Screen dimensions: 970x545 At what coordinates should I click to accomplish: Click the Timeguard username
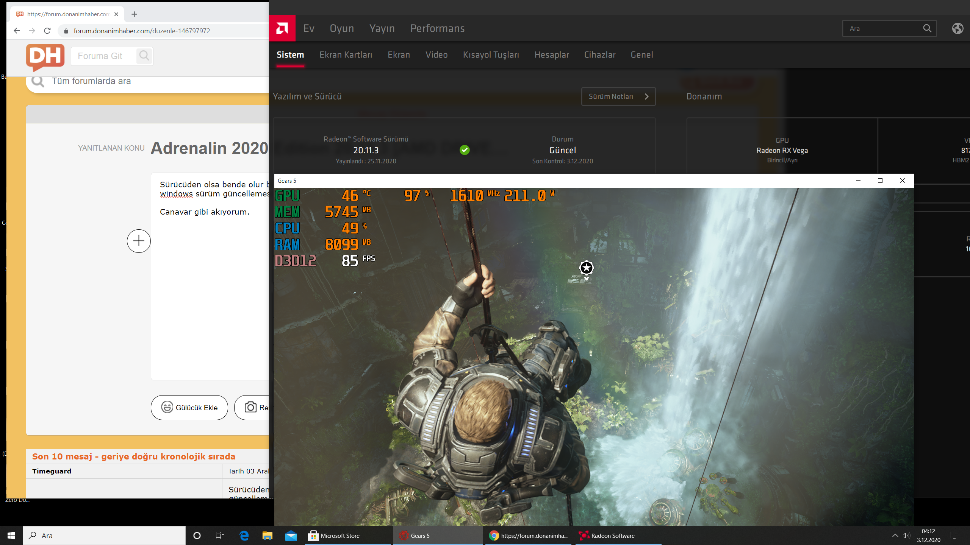(52, 471)
